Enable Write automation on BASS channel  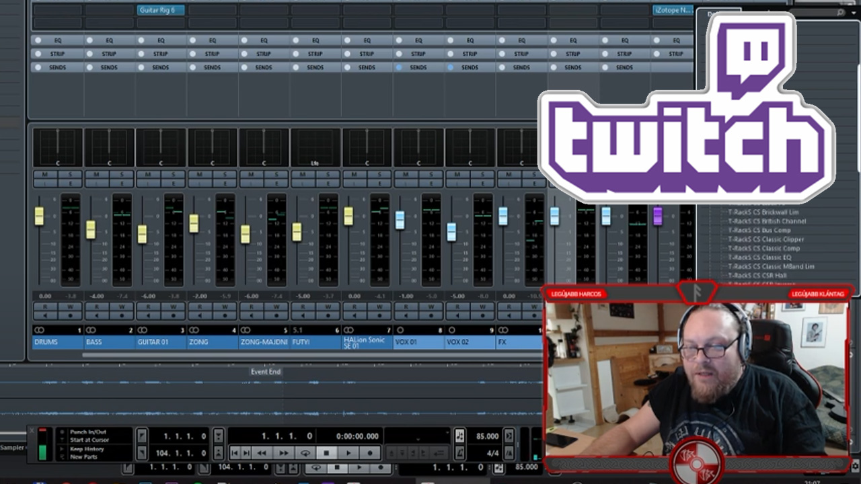tap(122, 307)
